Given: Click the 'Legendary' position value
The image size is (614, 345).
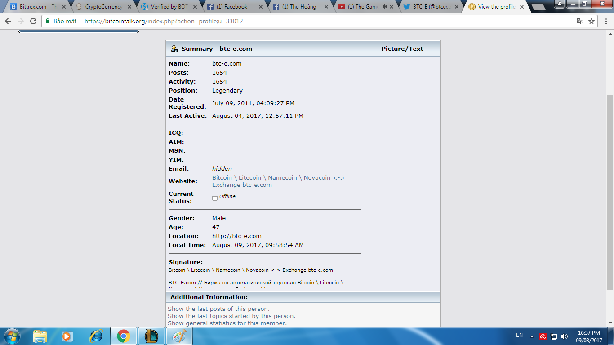Looking at the screenshot, I should pyautogui.click(x=227, y=90).
